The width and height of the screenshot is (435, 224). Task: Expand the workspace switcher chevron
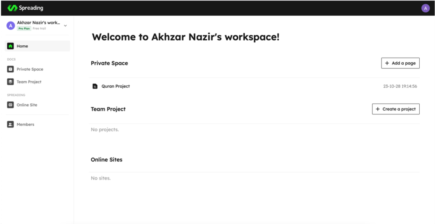[65, 26]
